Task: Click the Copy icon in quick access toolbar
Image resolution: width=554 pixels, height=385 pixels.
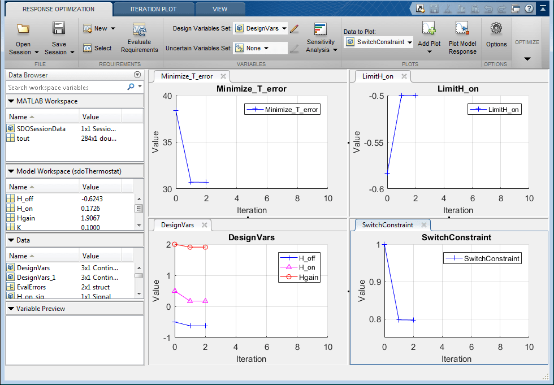Action: (x=461, y=8)
